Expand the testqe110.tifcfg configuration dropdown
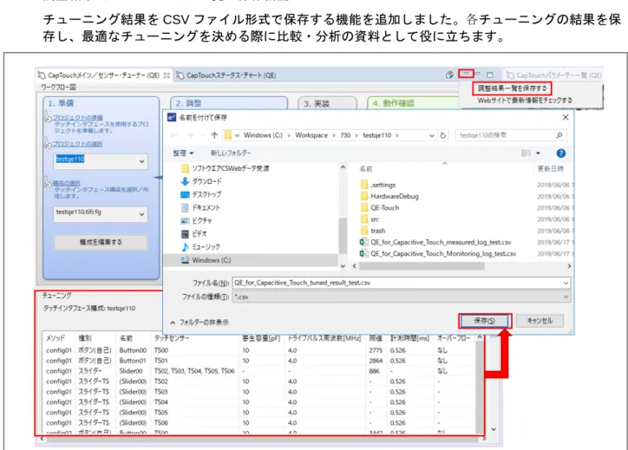628x450 pixels. pyautogui.click(x=141, y=214)
